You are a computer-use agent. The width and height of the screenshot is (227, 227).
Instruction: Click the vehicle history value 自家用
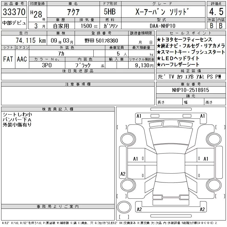(61, 26)
